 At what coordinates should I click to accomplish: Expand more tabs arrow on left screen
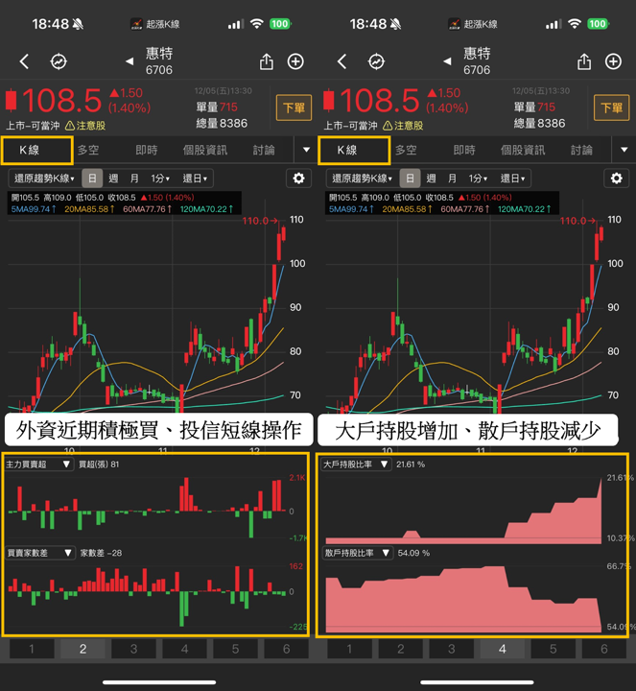(x=306, y=150)
